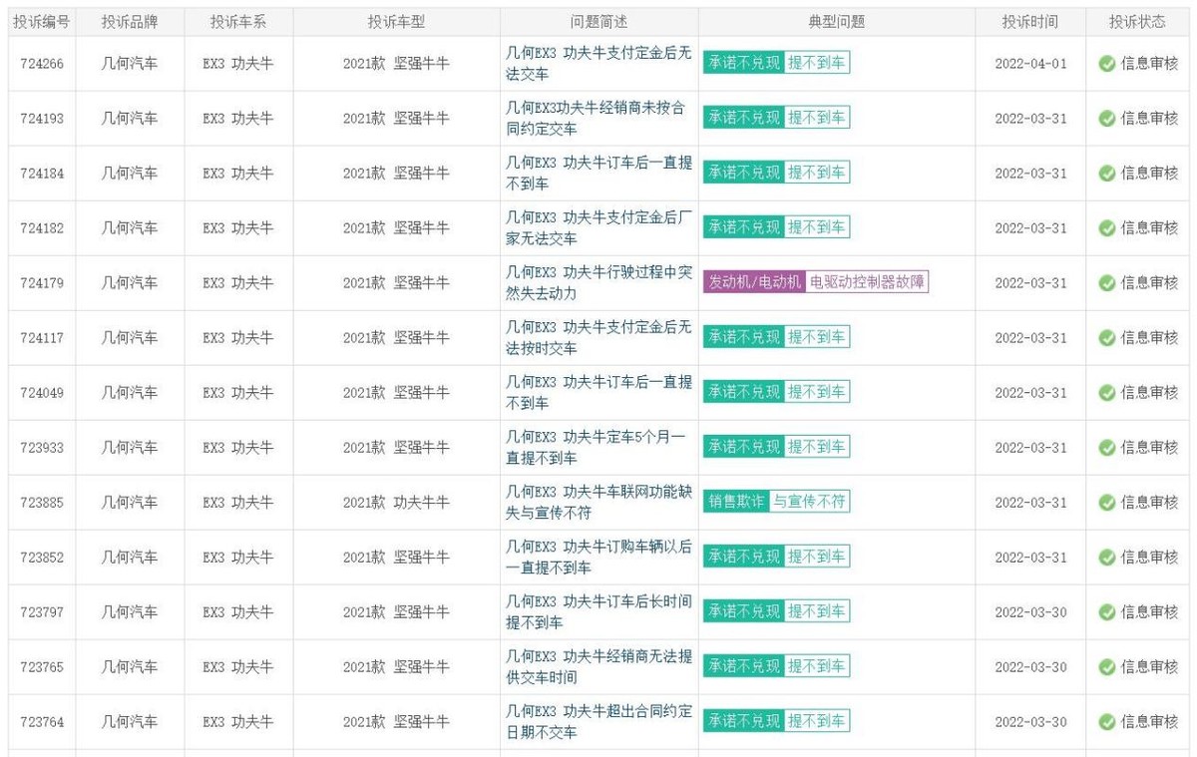Click the '投诉编号' column header
Image resolution: width=1197 pixels, height=757 pixels.
pos(42,22)
